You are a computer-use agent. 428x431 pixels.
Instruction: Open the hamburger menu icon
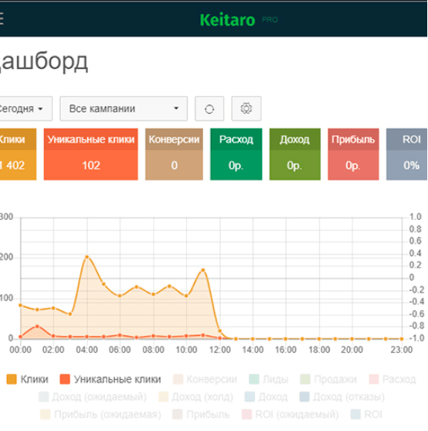click(1, 19)
